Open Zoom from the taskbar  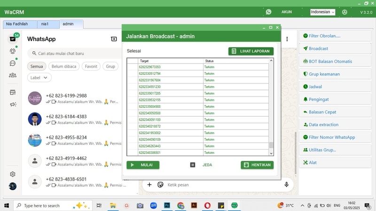(154, 205)
